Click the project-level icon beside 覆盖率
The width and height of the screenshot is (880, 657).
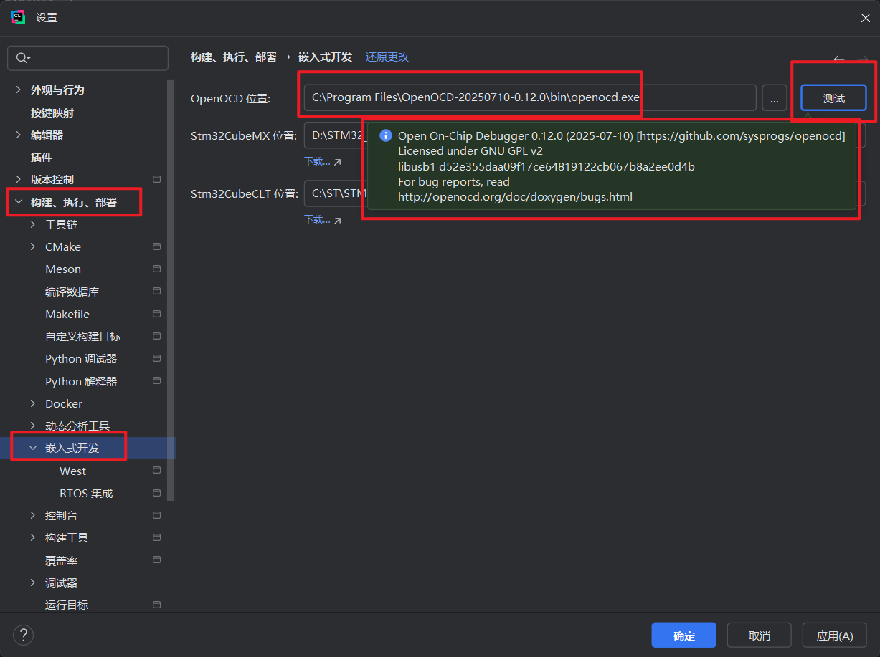tap(156, 560)
